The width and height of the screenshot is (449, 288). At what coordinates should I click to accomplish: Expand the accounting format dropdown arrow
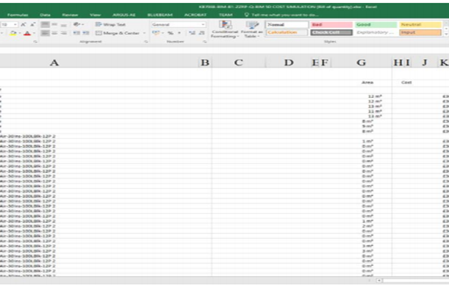pyautogui.click(x=162, y=33)
